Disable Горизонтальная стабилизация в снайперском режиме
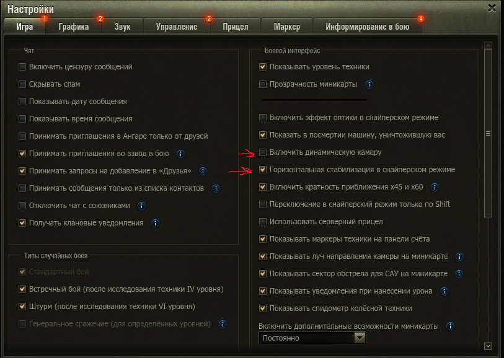This screenshot has height=358, width=504. pos(263,170)
